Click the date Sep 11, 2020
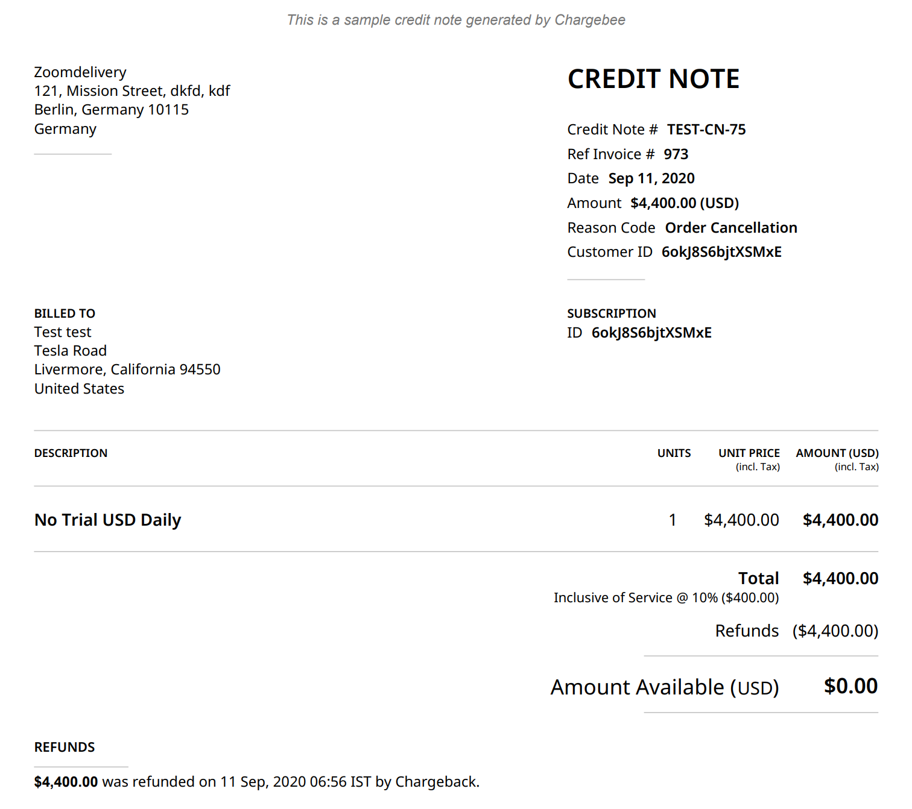912x809 pixels. pos(651,178)
